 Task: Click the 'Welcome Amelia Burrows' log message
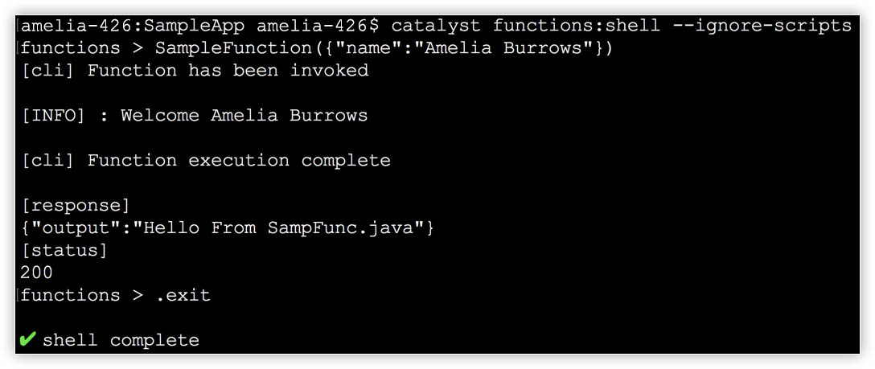point(244,116)
